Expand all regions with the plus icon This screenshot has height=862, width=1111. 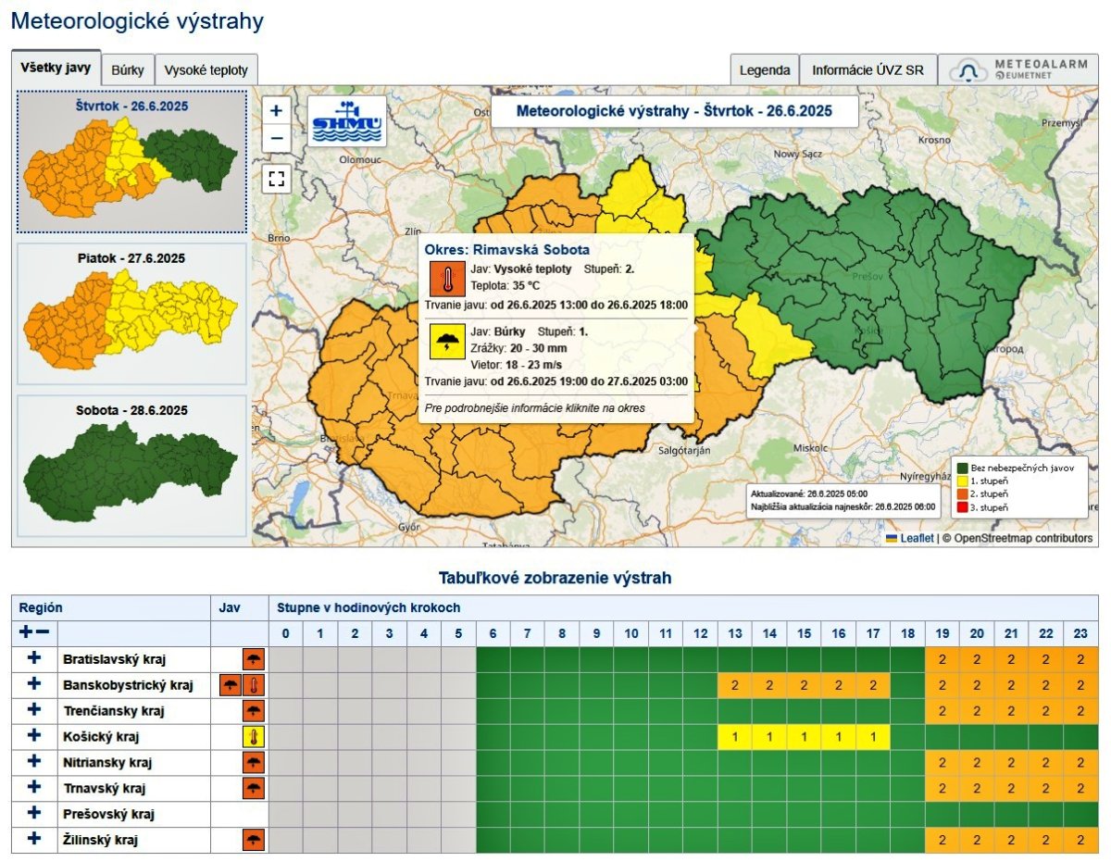point(26,633)
